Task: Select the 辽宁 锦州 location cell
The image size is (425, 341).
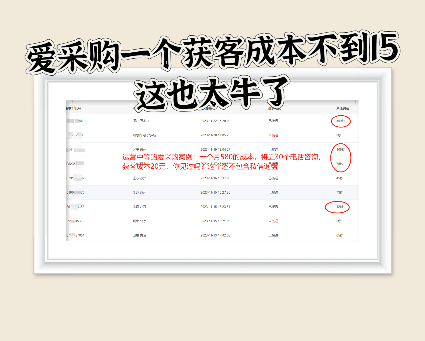Action: click(x=139, y=150)
